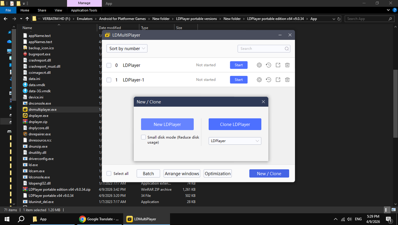Show hidden system tray icons

coord(336,219)
